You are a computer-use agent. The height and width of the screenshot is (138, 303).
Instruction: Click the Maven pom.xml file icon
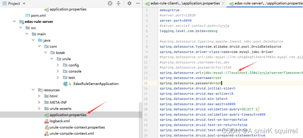pyautogui.click(x=28, y=15)
